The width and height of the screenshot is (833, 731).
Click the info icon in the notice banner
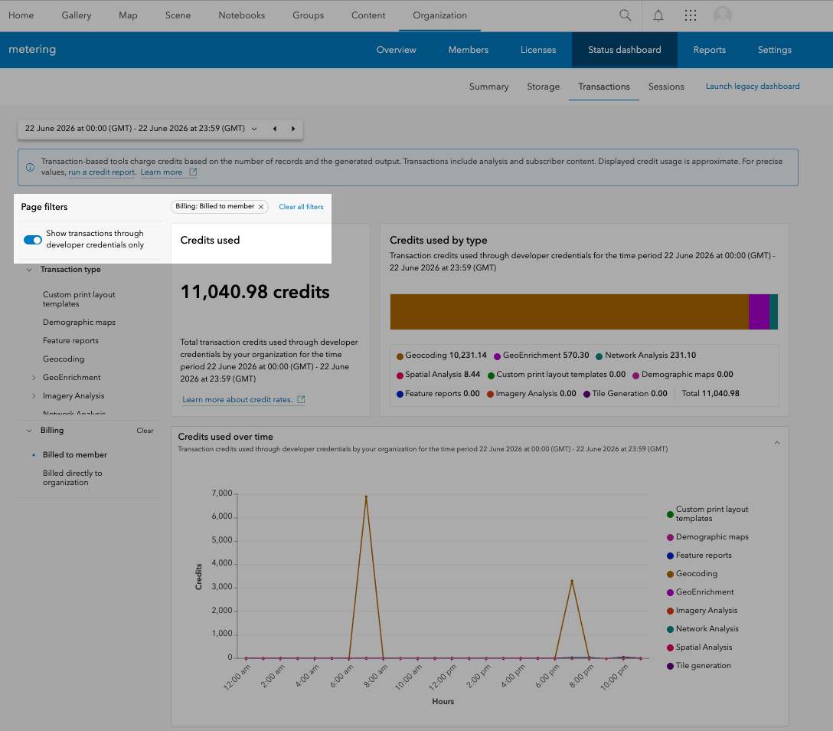click(x=31, y=167)
